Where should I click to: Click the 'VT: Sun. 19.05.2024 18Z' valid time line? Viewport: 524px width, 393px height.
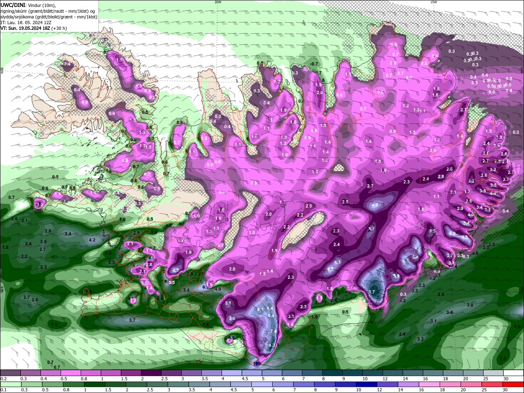click(x=34, y=28)
